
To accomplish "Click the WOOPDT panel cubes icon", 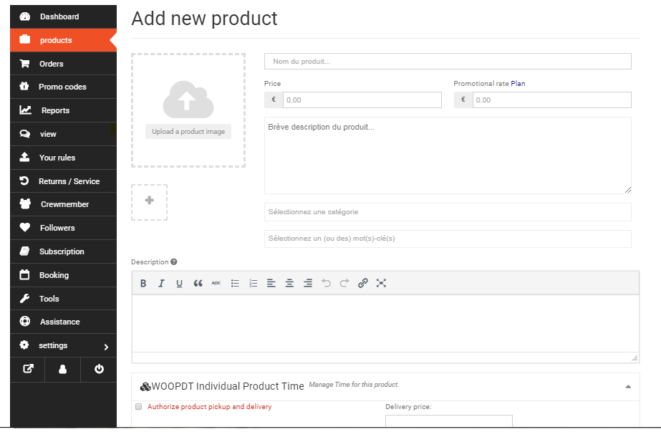I will click(145, 386).
